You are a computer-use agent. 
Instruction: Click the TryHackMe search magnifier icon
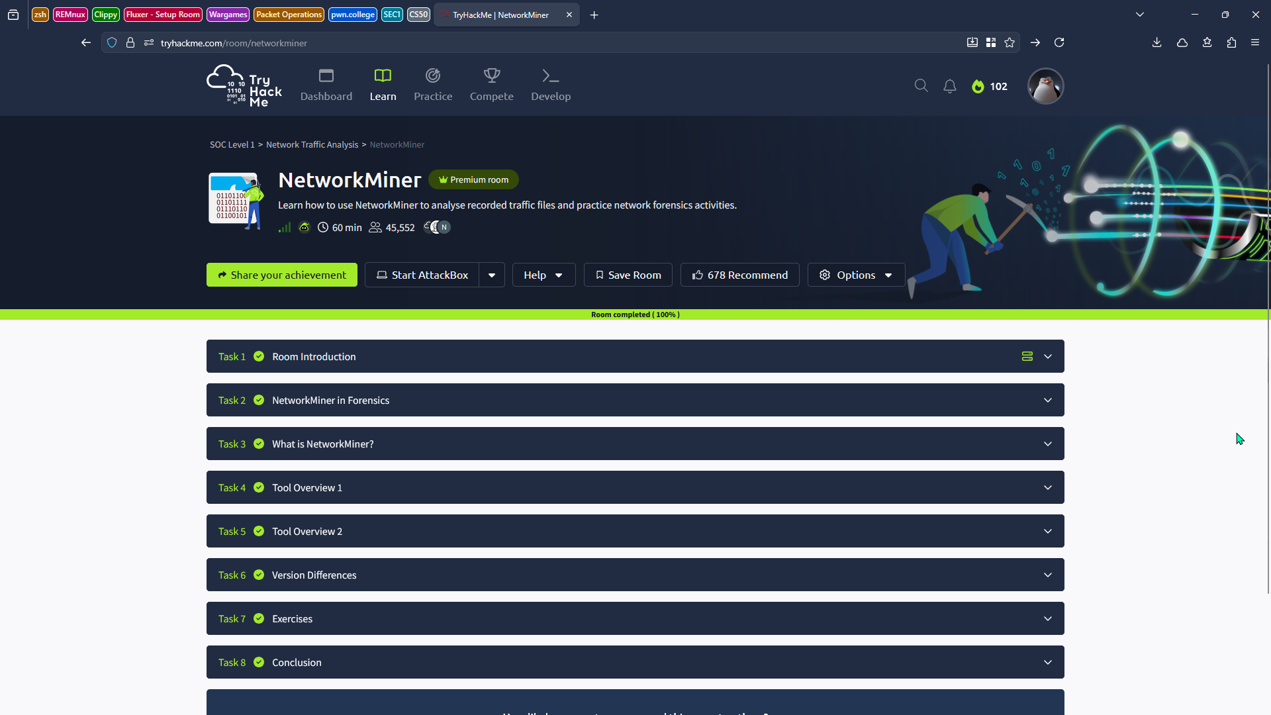coord(921,86)
